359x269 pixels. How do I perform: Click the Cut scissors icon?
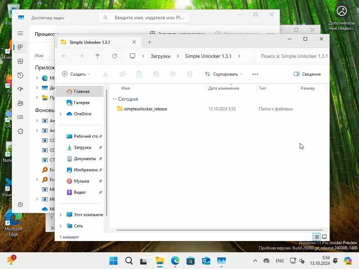point(105,74)
